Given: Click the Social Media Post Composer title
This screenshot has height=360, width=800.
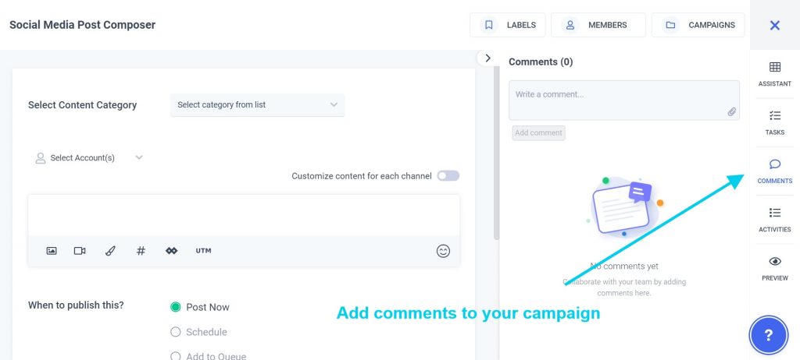Looking at the screenshot, I should click(x=83, y=24).
